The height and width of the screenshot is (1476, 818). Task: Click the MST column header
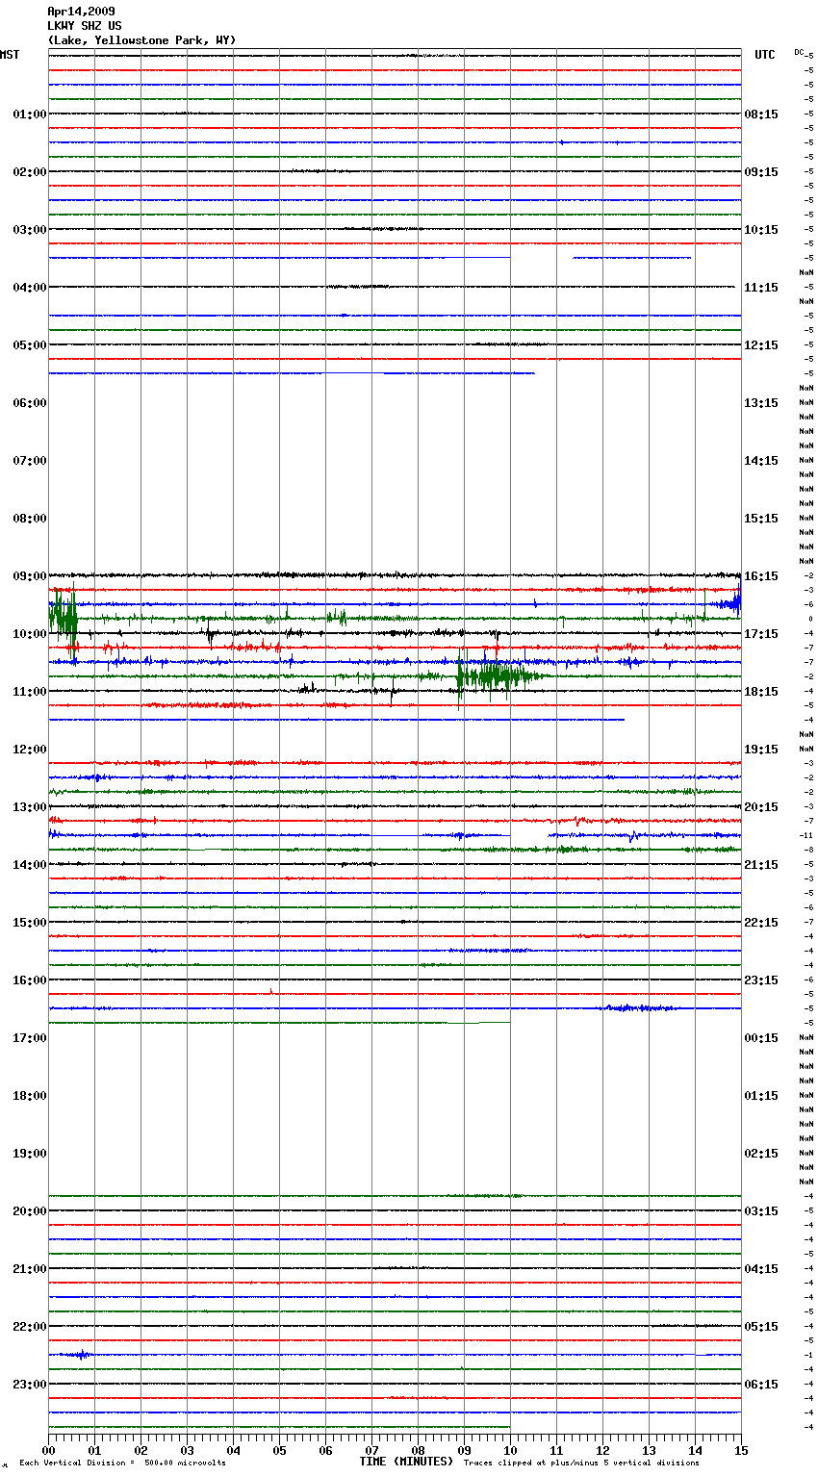(10, 55)
